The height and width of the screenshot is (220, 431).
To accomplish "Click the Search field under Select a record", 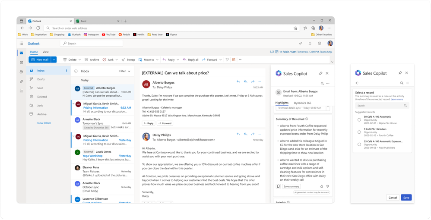I will tap(382, 105).
